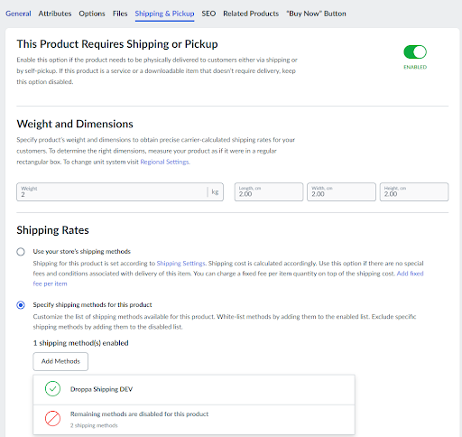
Task: Open the General tab
Action: click(18, 14)
